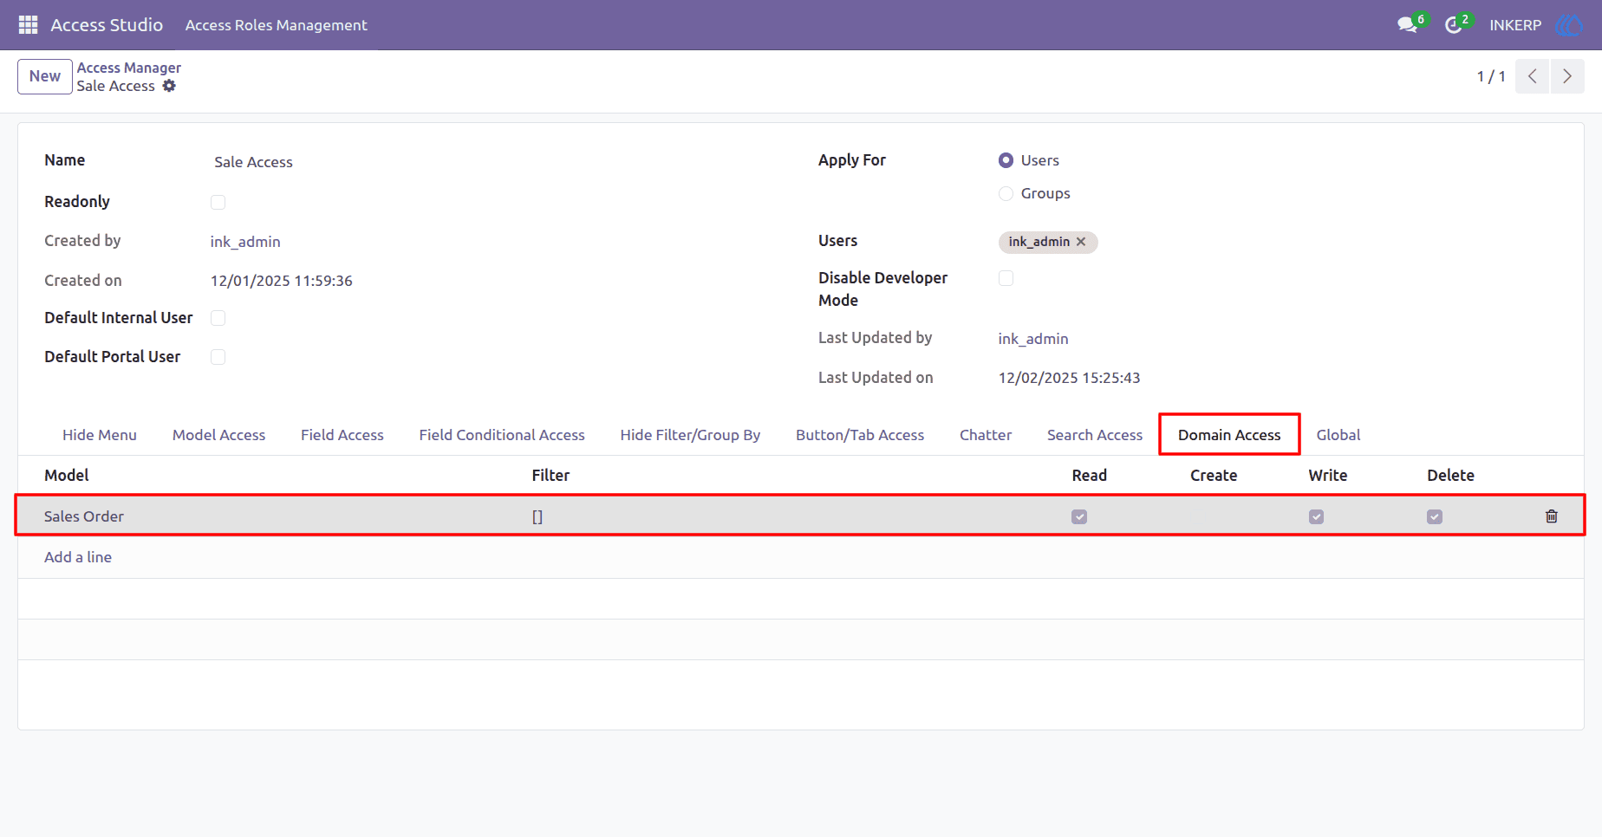Viewport: 1602px width, 837px height.
Task: Open the Access Manager breadcrumb link
Action: coord(129,68)
